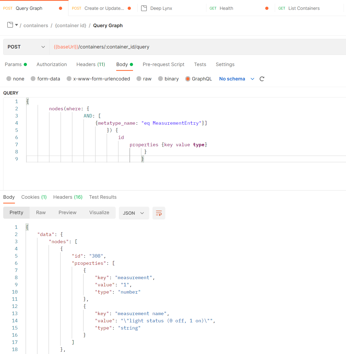Click the "id": "308" response line

click(x=89, y=256)
